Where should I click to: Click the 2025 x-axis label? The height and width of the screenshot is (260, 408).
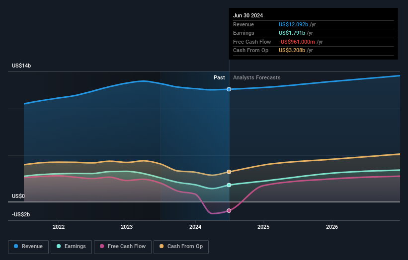[263, 227]
